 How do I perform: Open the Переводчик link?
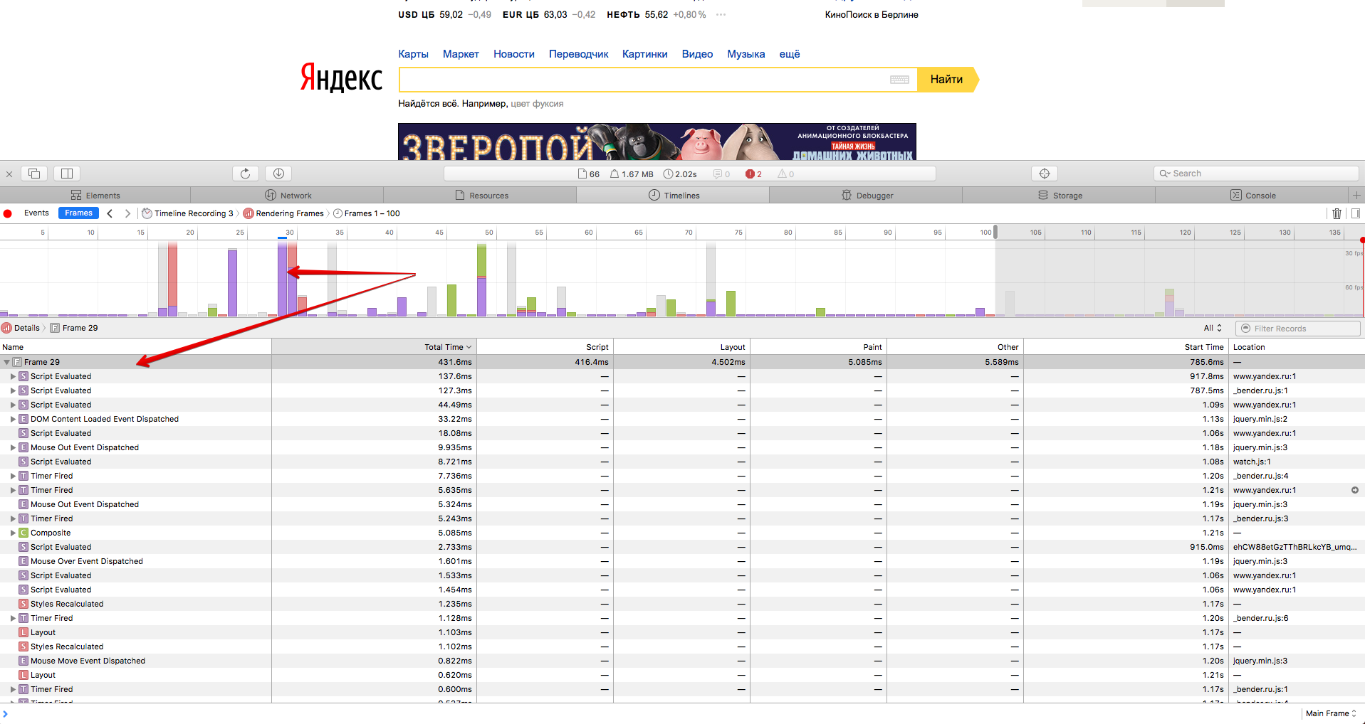579,54
